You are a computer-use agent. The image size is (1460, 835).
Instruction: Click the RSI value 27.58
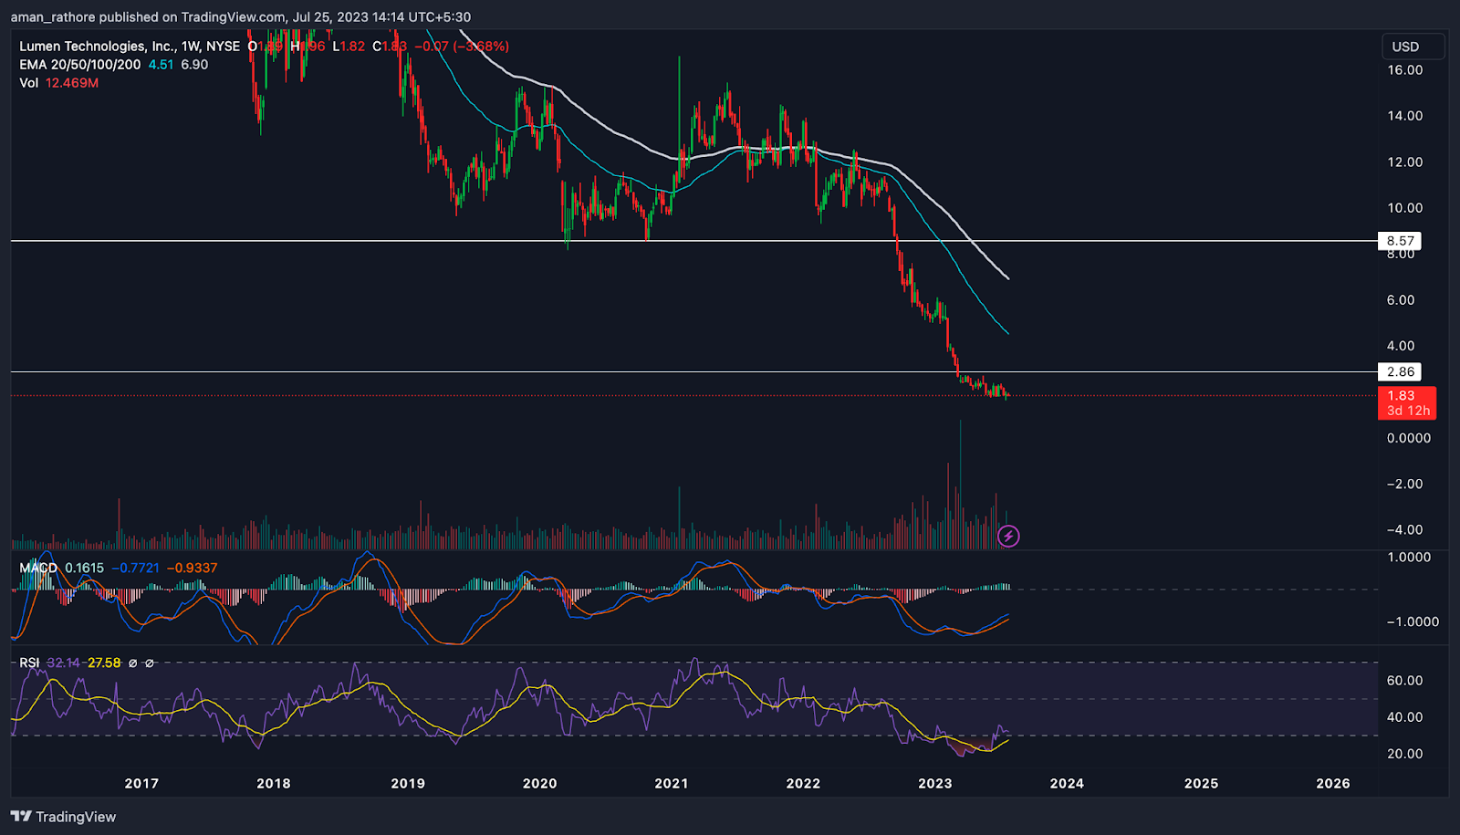(104, 663)
